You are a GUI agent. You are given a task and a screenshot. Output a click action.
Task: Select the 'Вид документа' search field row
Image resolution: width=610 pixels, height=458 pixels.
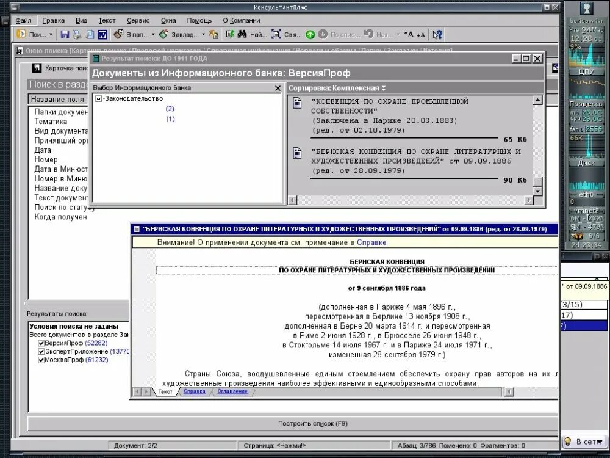[x=61, y=131]
